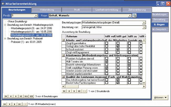Click the grid's vertical scroll-up arrow
This screenshot has height=107, width=171.
tap(144, 40)
